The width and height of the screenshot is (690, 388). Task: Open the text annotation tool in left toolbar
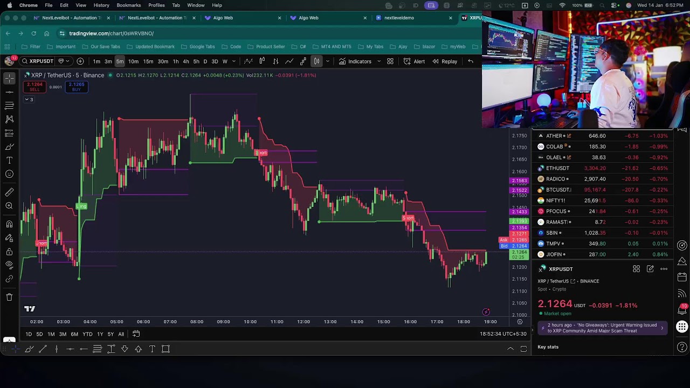tap(9, 160)
